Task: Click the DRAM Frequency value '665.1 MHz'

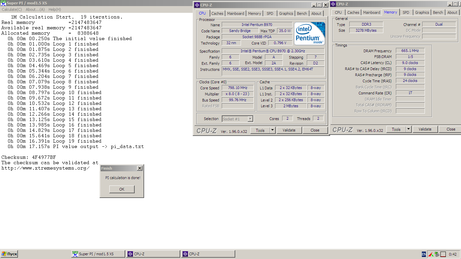Action: click(410, 51)
